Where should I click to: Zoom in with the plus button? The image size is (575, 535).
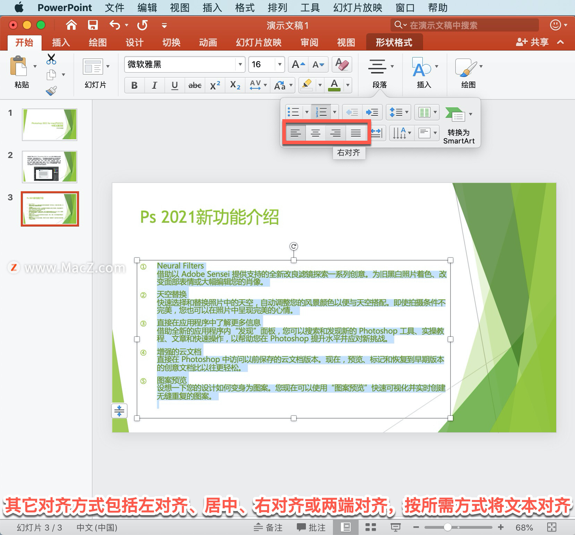[500, 527]
